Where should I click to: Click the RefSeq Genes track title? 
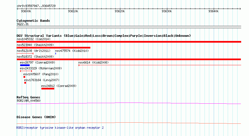[x=28, y=97]
